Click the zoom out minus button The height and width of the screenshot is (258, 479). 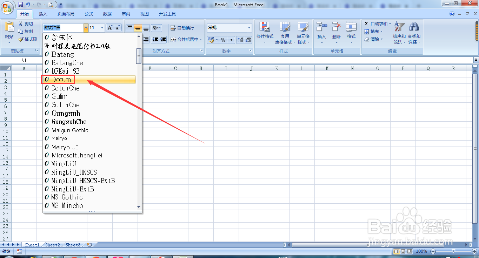point(433,251)
